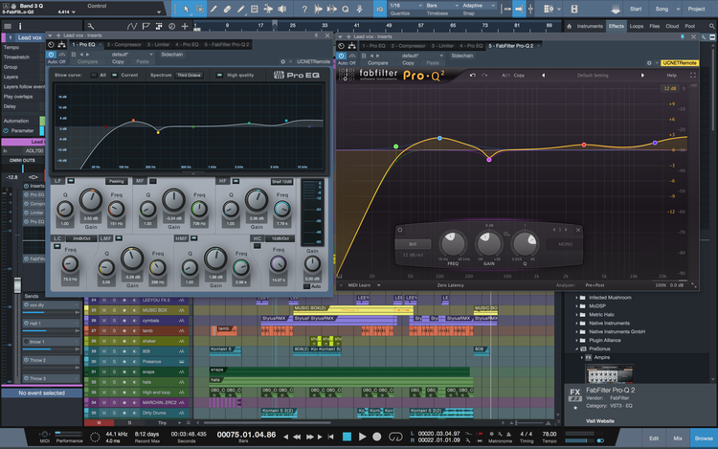Expand the Plugin Alliance folder
Viewport: 718px width, 449px height.
click(x=576, y=341)
